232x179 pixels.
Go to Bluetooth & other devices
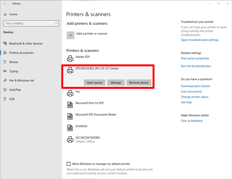26,43
